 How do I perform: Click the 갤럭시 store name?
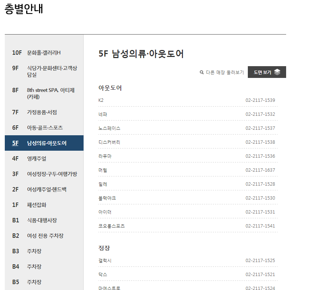coord(105,261)
